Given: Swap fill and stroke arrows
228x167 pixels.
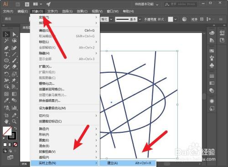Looking at the screenshot, I should 15,128.
